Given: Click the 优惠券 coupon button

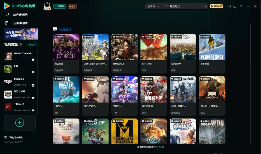Looking at the screenshot, I should click(72, 7).
